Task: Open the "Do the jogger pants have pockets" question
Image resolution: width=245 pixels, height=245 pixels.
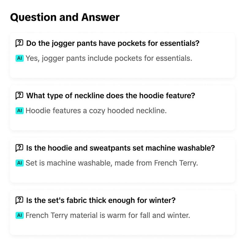Action: (x=113, y=43)
